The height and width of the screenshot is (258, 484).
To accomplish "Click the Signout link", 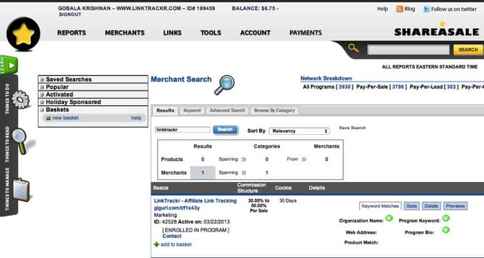I will tap(70, 14).
